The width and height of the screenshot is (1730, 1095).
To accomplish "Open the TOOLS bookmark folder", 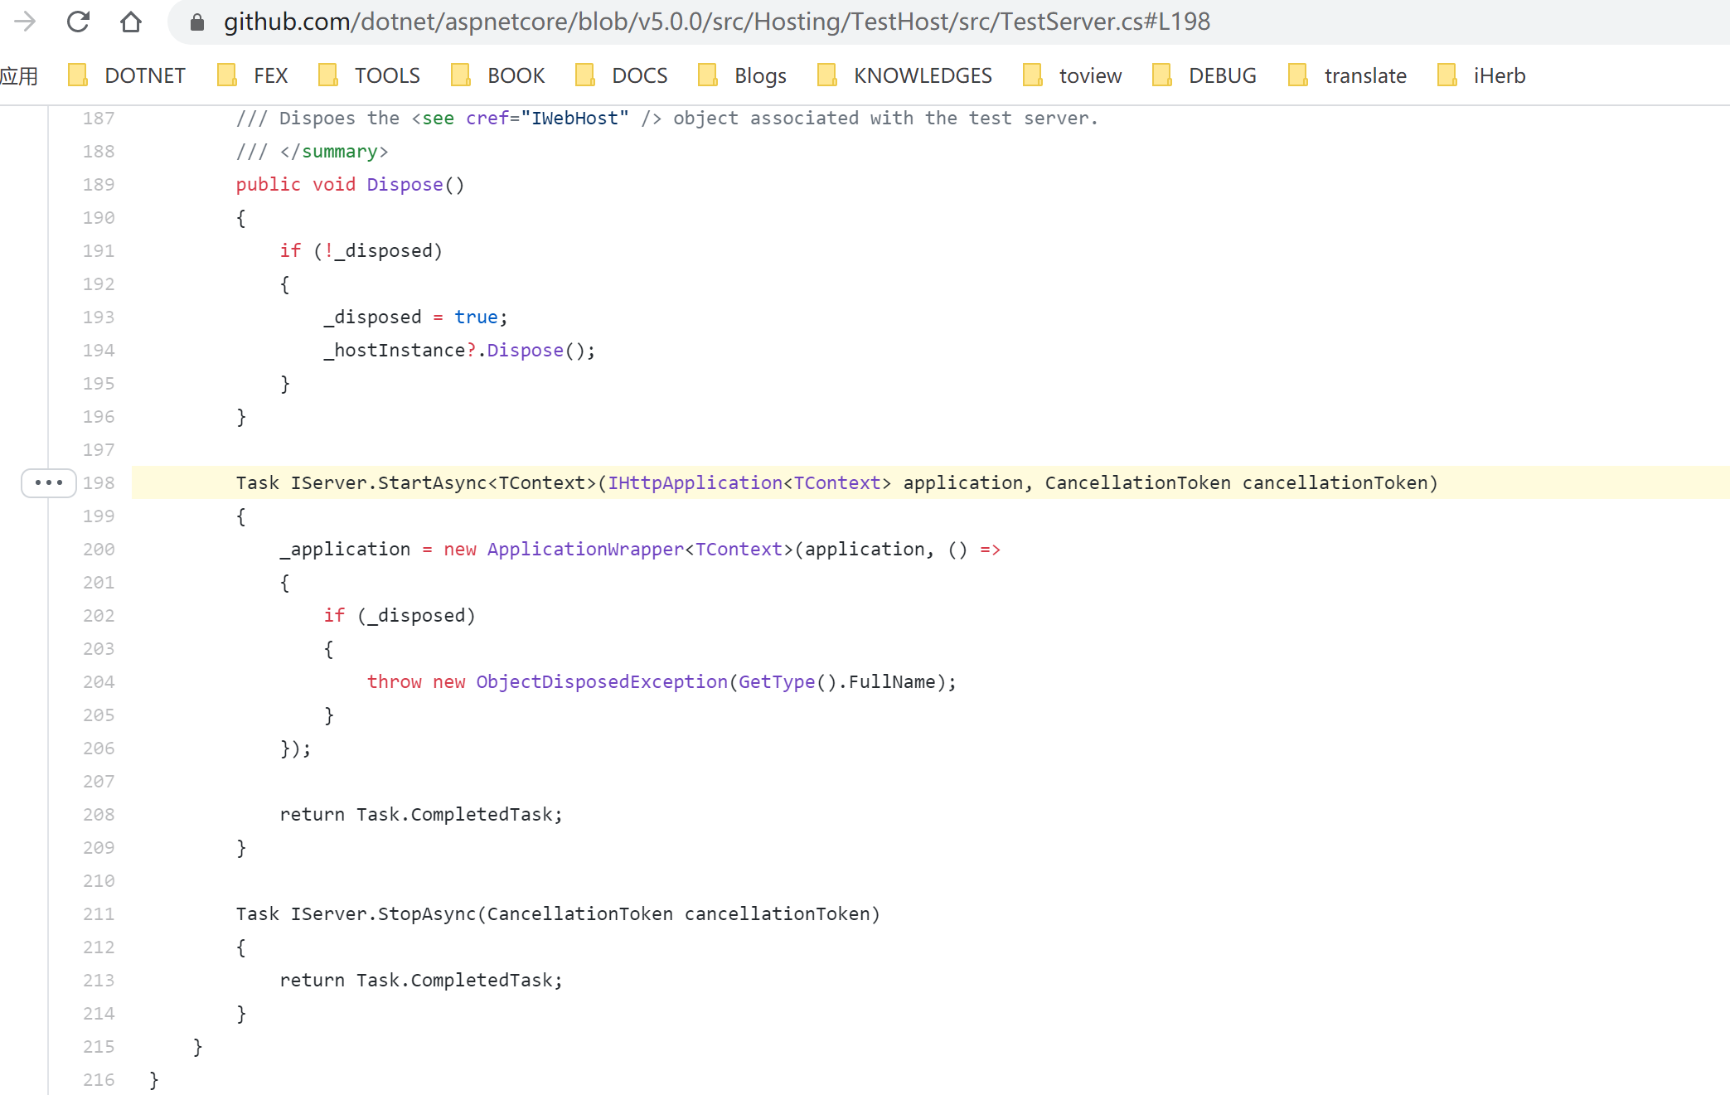I will (x=370, y=75).
